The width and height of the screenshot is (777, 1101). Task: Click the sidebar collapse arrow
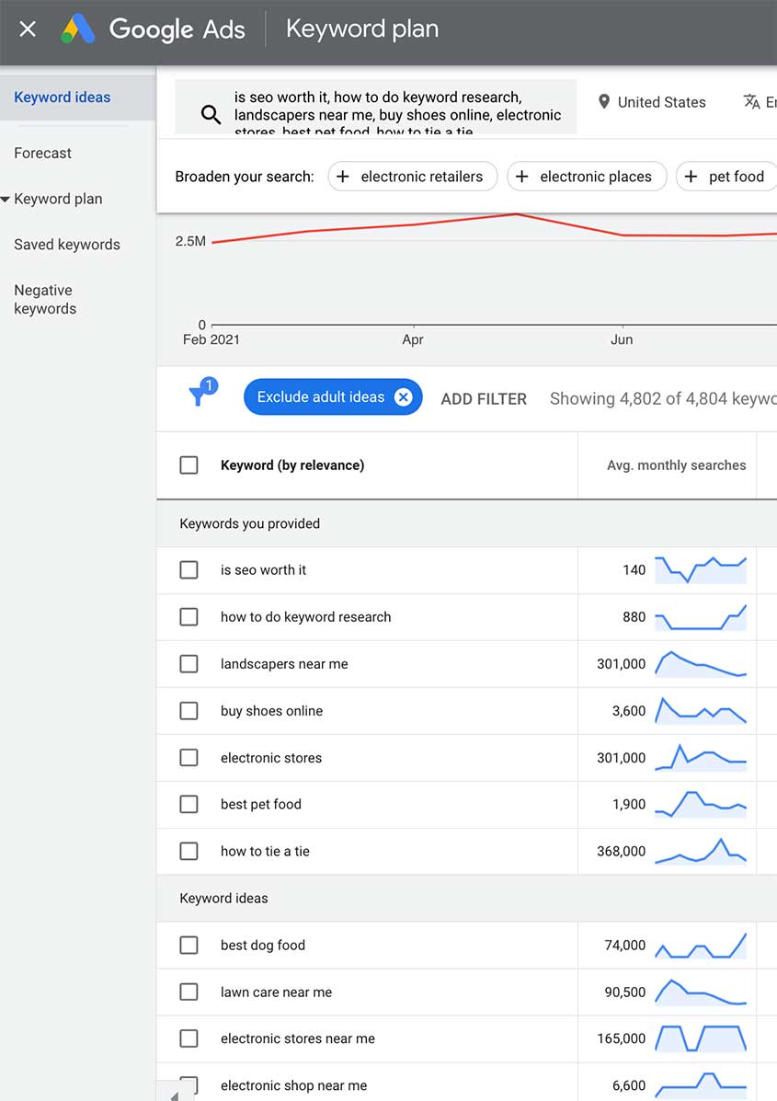point(175,1095)
